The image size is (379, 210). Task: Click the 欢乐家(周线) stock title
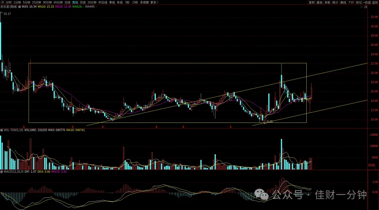pos(9,7)
